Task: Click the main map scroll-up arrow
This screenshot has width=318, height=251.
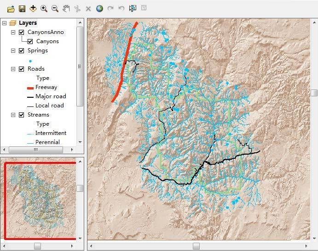Action: point(314,22)
